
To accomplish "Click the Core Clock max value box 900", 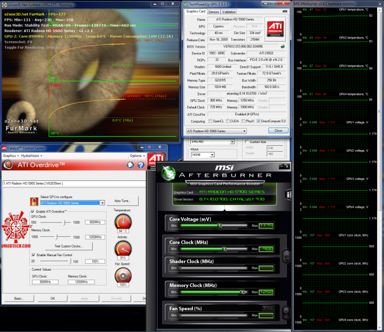I will pos(266,249).
